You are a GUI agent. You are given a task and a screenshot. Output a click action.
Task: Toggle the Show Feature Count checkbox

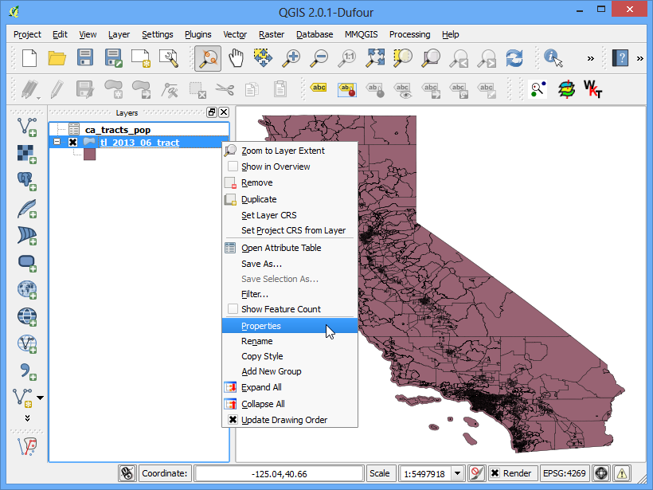tap(233, 309)
